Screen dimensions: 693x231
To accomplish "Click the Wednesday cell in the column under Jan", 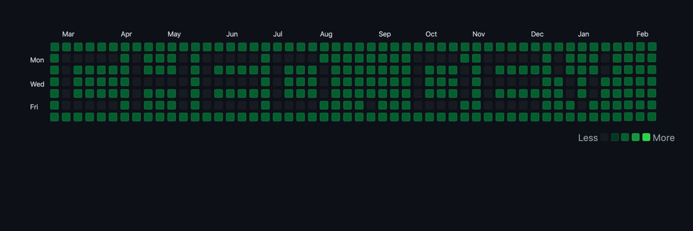I will point(581,82).
